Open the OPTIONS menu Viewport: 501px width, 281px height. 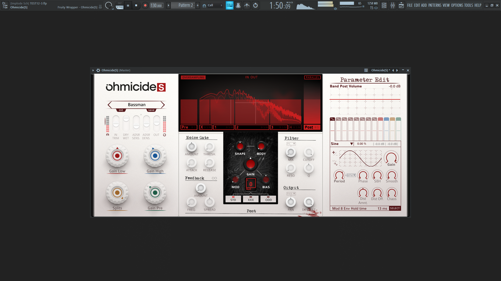pos(457,5)
